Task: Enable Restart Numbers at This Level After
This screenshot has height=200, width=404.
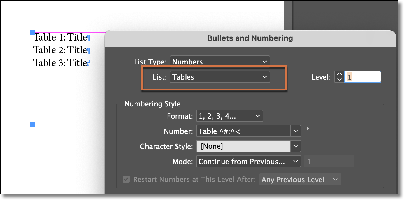Action: click(x=126, y=179)
